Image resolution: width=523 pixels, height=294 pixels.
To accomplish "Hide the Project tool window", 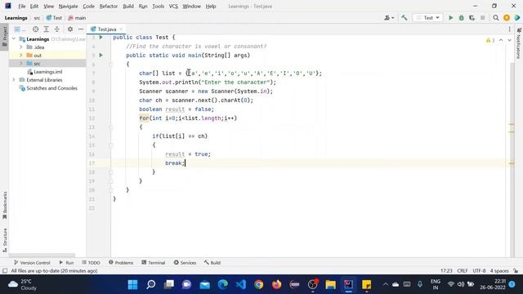I will tap(81, 29).
